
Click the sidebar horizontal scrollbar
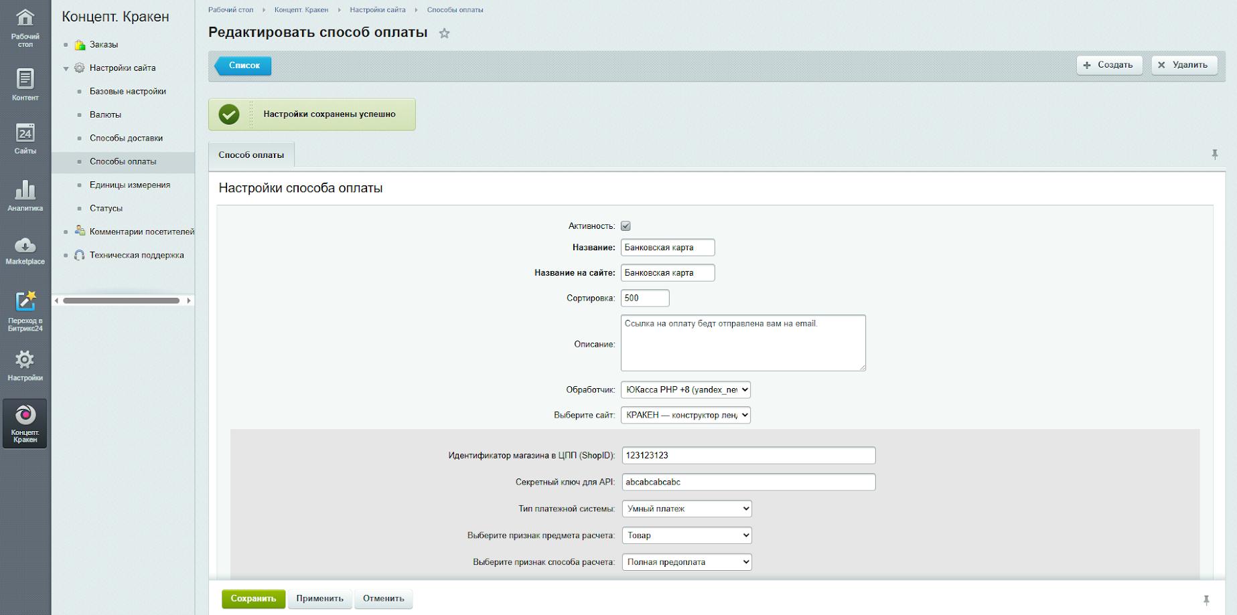(x=121, y=300)
